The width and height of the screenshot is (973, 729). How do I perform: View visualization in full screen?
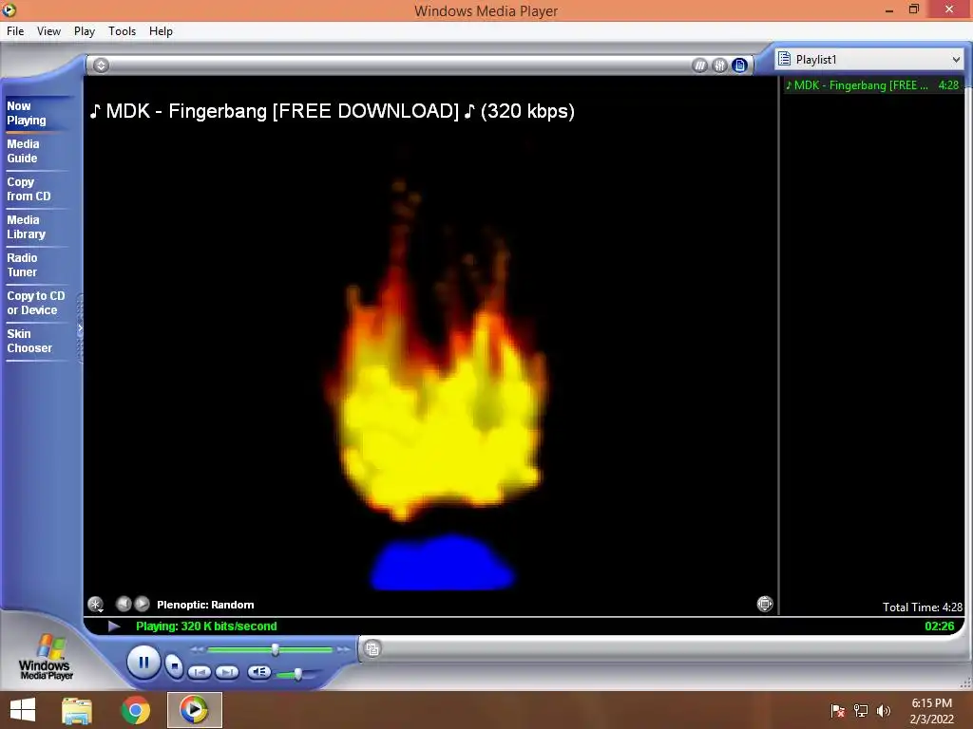(765, 604)
